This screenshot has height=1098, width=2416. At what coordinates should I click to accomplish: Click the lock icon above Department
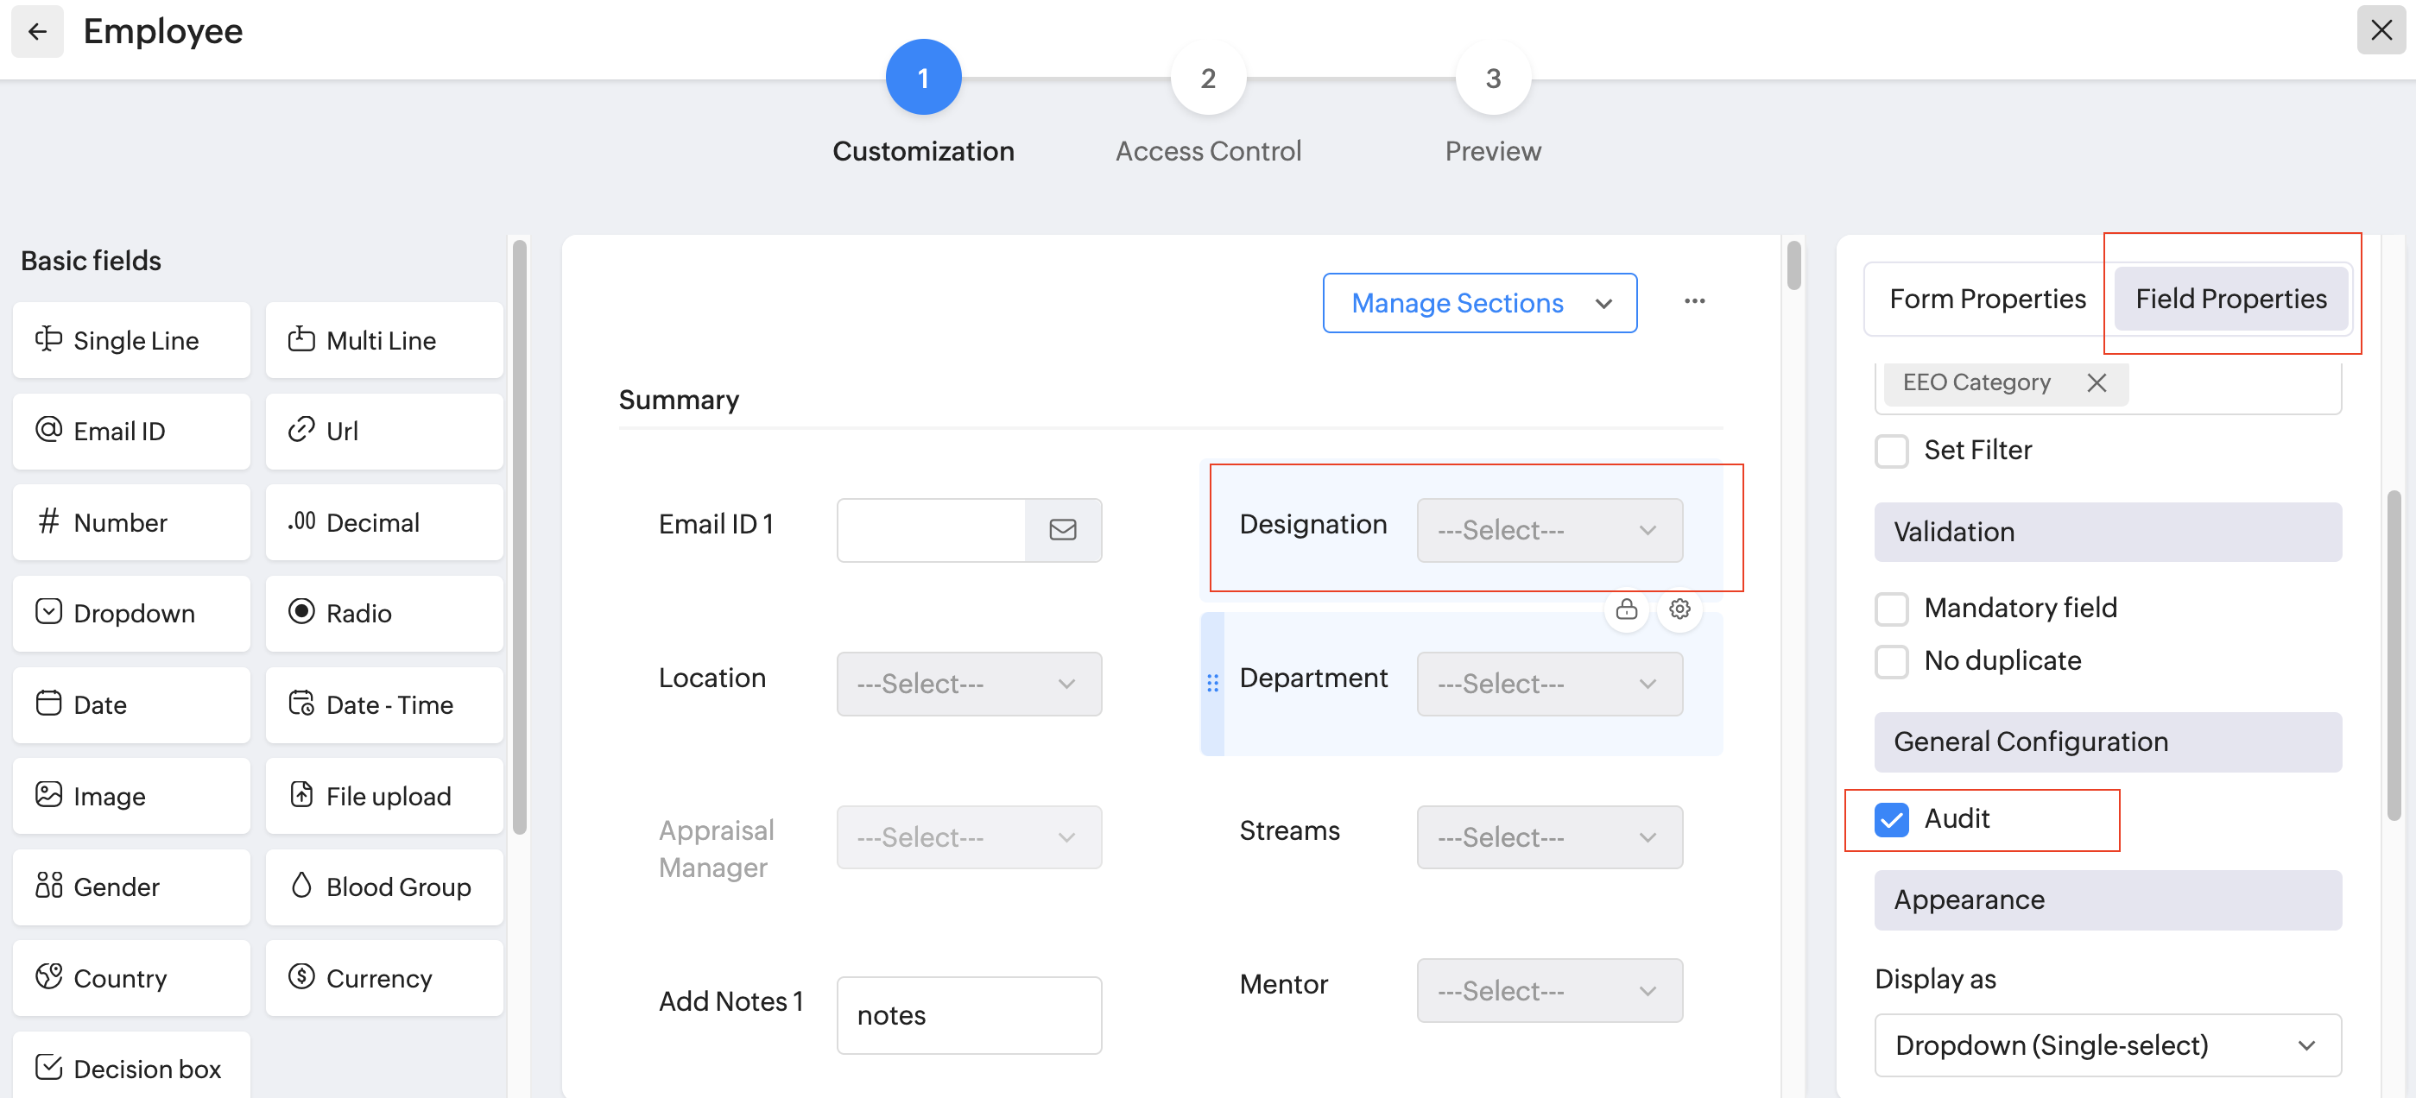coord(1626,610)
